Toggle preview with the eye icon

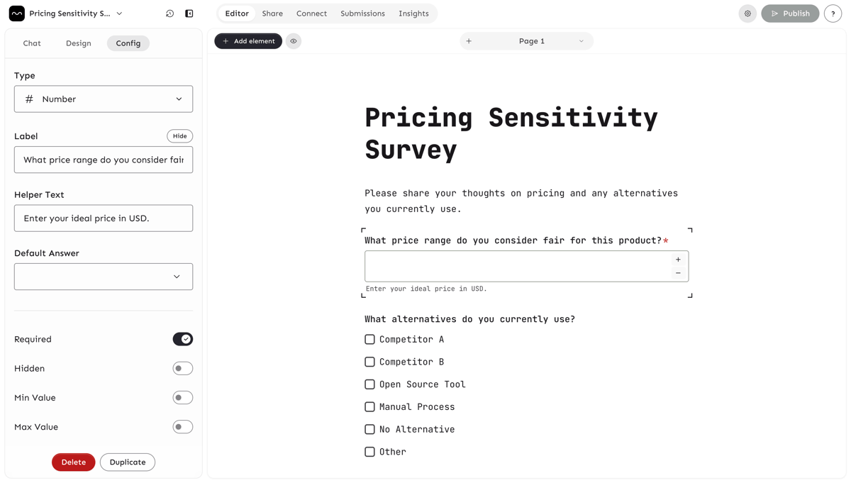(x=294, y=41)
